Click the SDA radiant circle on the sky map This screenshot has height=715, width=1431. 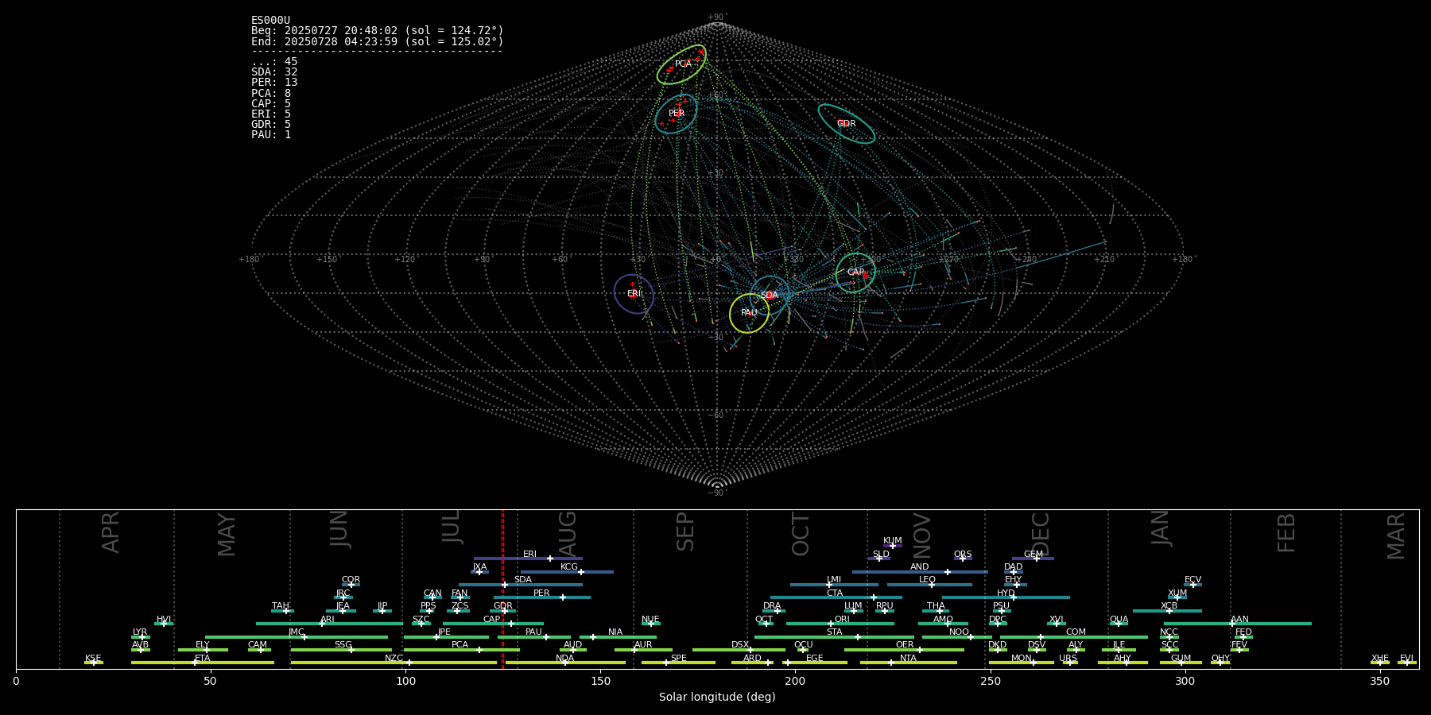[770, 295]
